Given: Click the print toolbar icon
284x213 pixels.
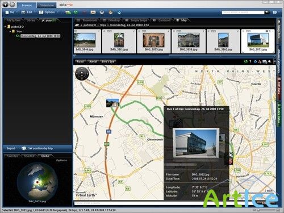Looking at the screenshot, I should [102, 12].
